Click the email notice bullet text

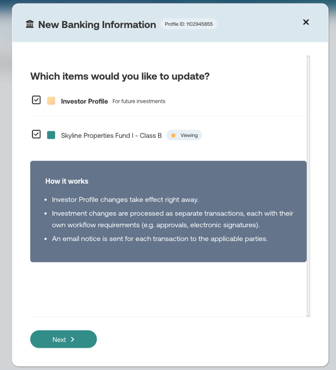click(160, 239)
